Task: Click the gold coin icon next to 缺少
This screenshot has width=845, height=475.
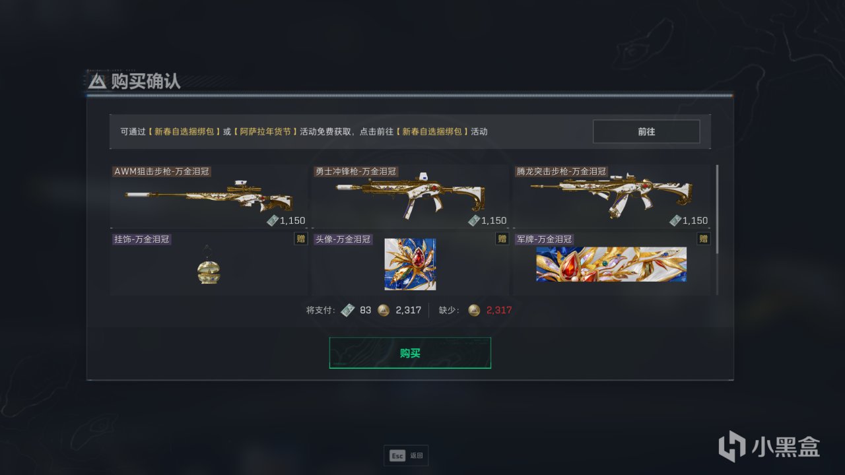Action: click(x=474, y=310)
